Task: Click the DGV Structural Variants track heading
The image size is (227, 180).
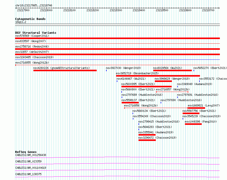Action: tap(36, 33)
